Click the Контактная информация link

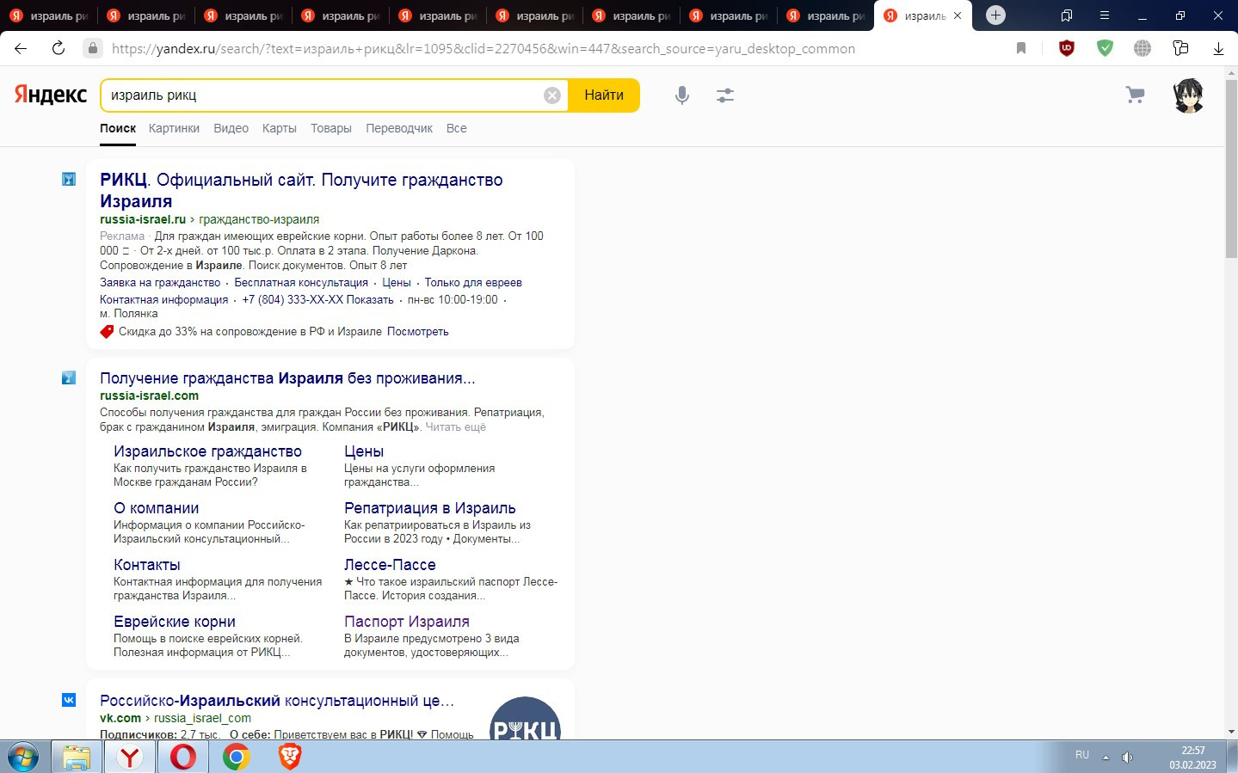(x=163, y=299)
